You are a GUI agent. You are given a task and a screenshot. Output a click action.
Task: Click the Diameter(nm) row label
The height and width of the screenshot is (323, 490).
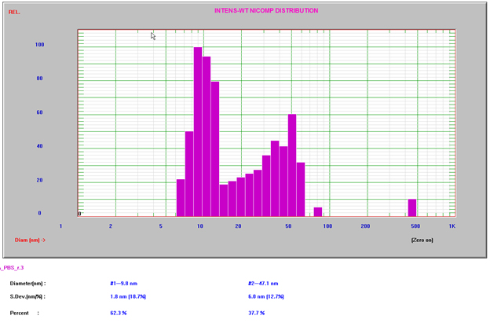coord(27,284)
